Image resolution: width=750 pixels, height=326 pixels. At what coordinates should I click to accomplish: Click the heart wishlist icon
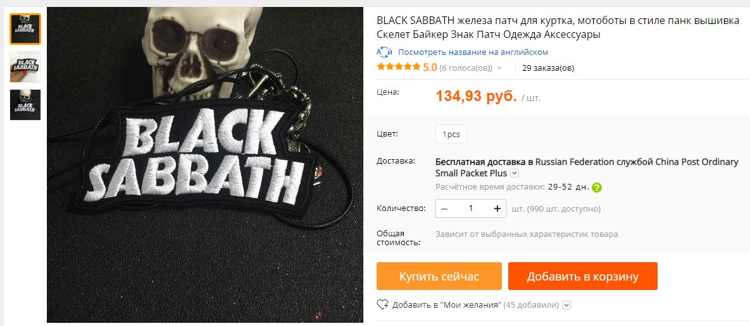click(x=383, y=305)
